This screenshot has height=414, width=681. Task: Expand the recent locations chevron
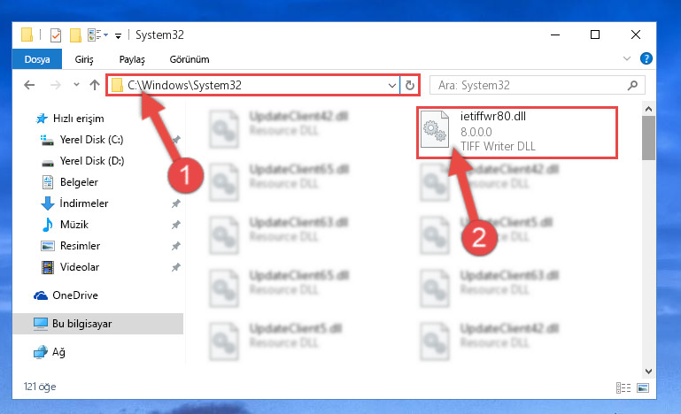pos(76,85)
